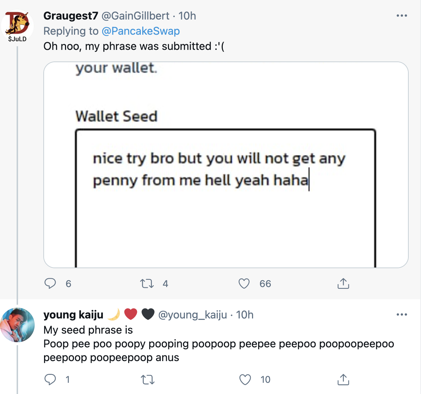Retweet young kaiju's seed phrase tweet
Viewport: 421px width, 394px height.
147,380
